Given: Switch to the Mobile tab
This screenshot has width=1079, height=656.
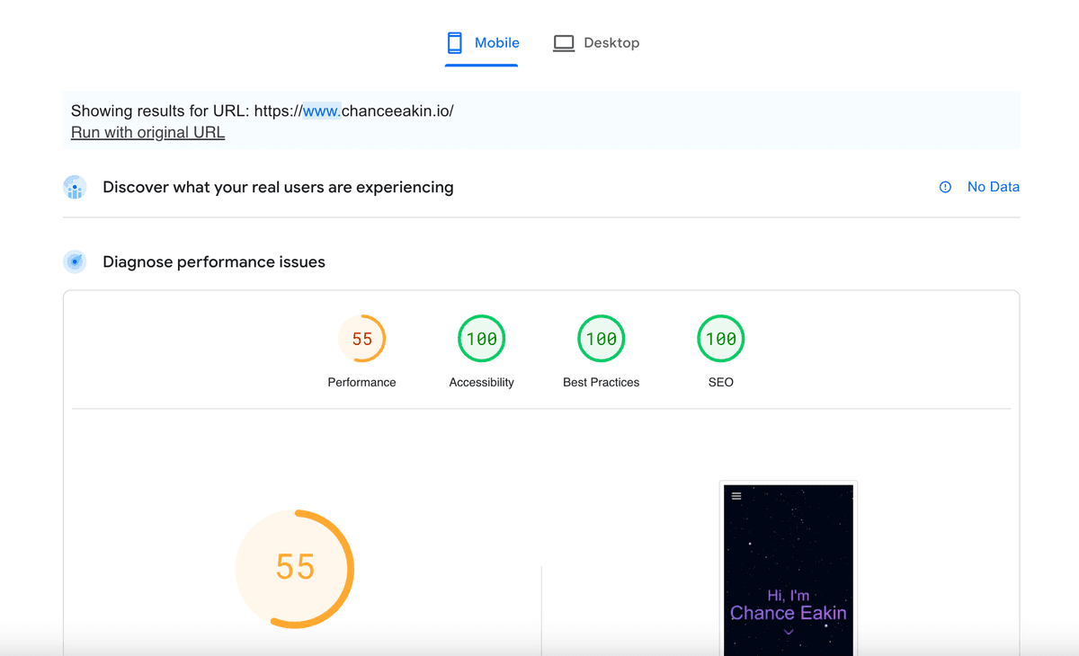Looking at the screenshot, I should pos(482,43).
